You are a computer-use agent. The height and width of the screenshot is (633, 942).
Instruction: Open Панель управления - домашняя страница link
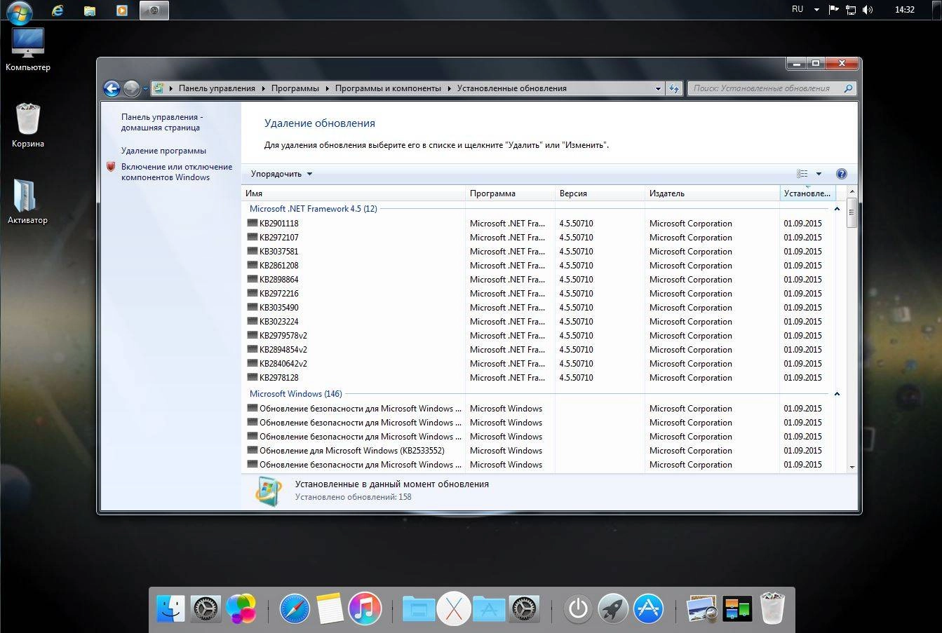click(162, 123)
